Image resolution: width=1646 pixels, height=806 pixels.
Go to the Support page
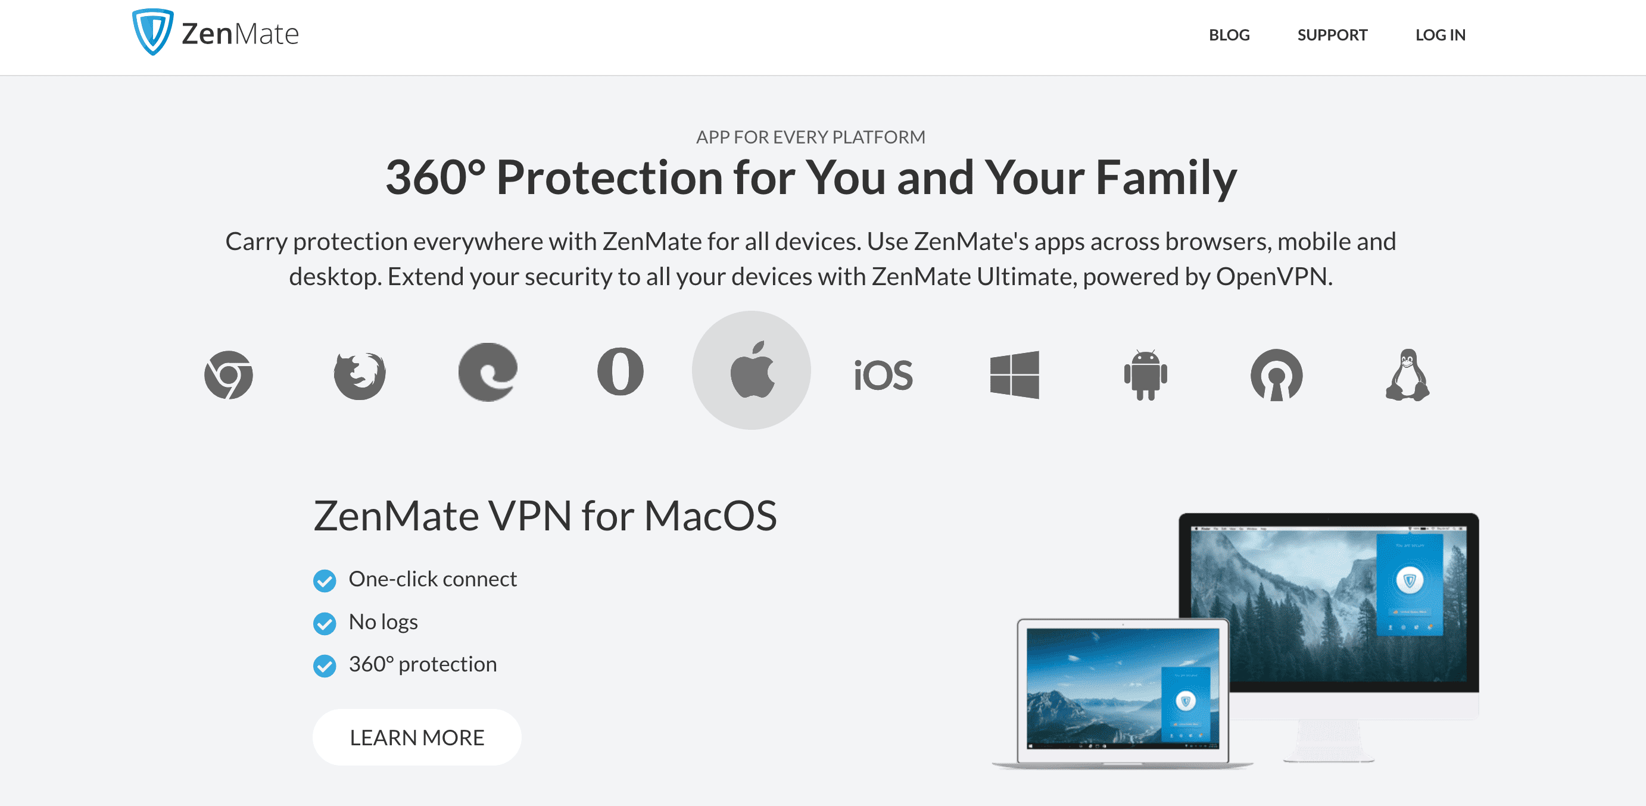point(1332,35)
